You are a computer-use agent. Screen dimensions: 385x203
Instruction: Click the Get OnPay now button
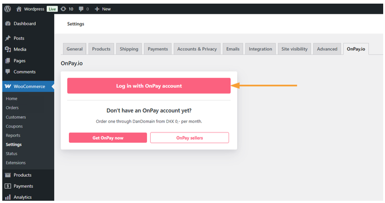[108, 138]
